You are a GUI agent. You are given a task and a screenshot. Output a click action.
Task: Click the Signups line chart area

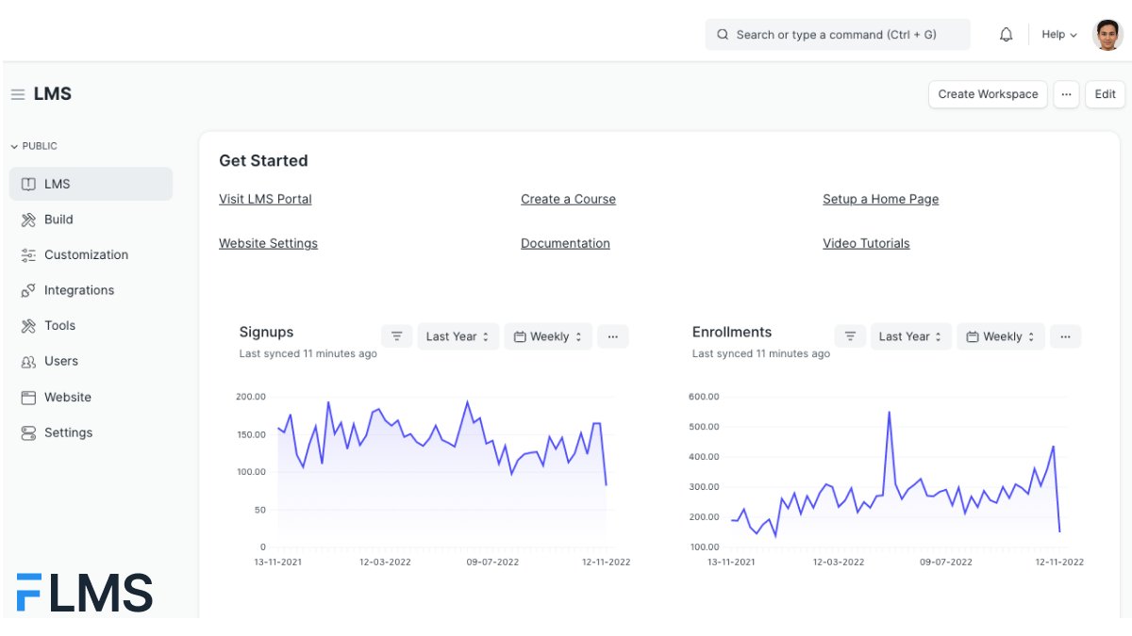click(x=441, y=471)
